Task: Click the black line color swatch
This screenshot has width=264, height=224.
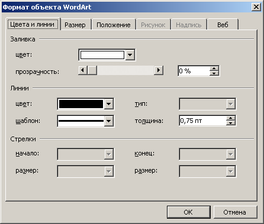Action: (x=81, y=104)
